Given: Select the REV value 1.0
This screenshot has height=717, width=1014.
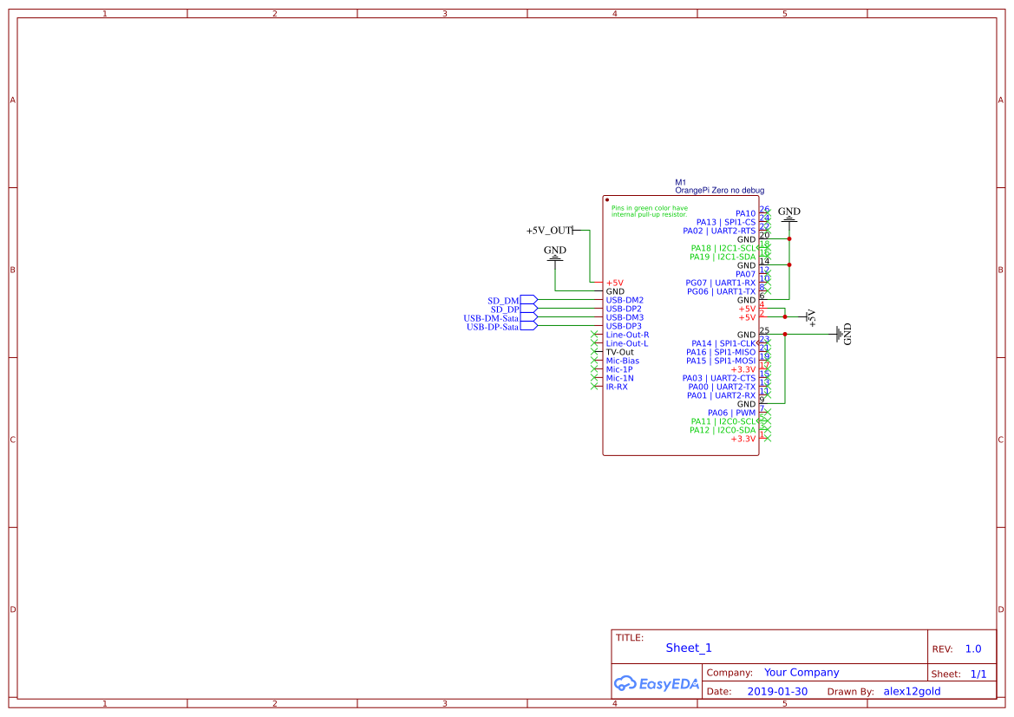Looking at the screenshot, I should [x=972, y=649].
